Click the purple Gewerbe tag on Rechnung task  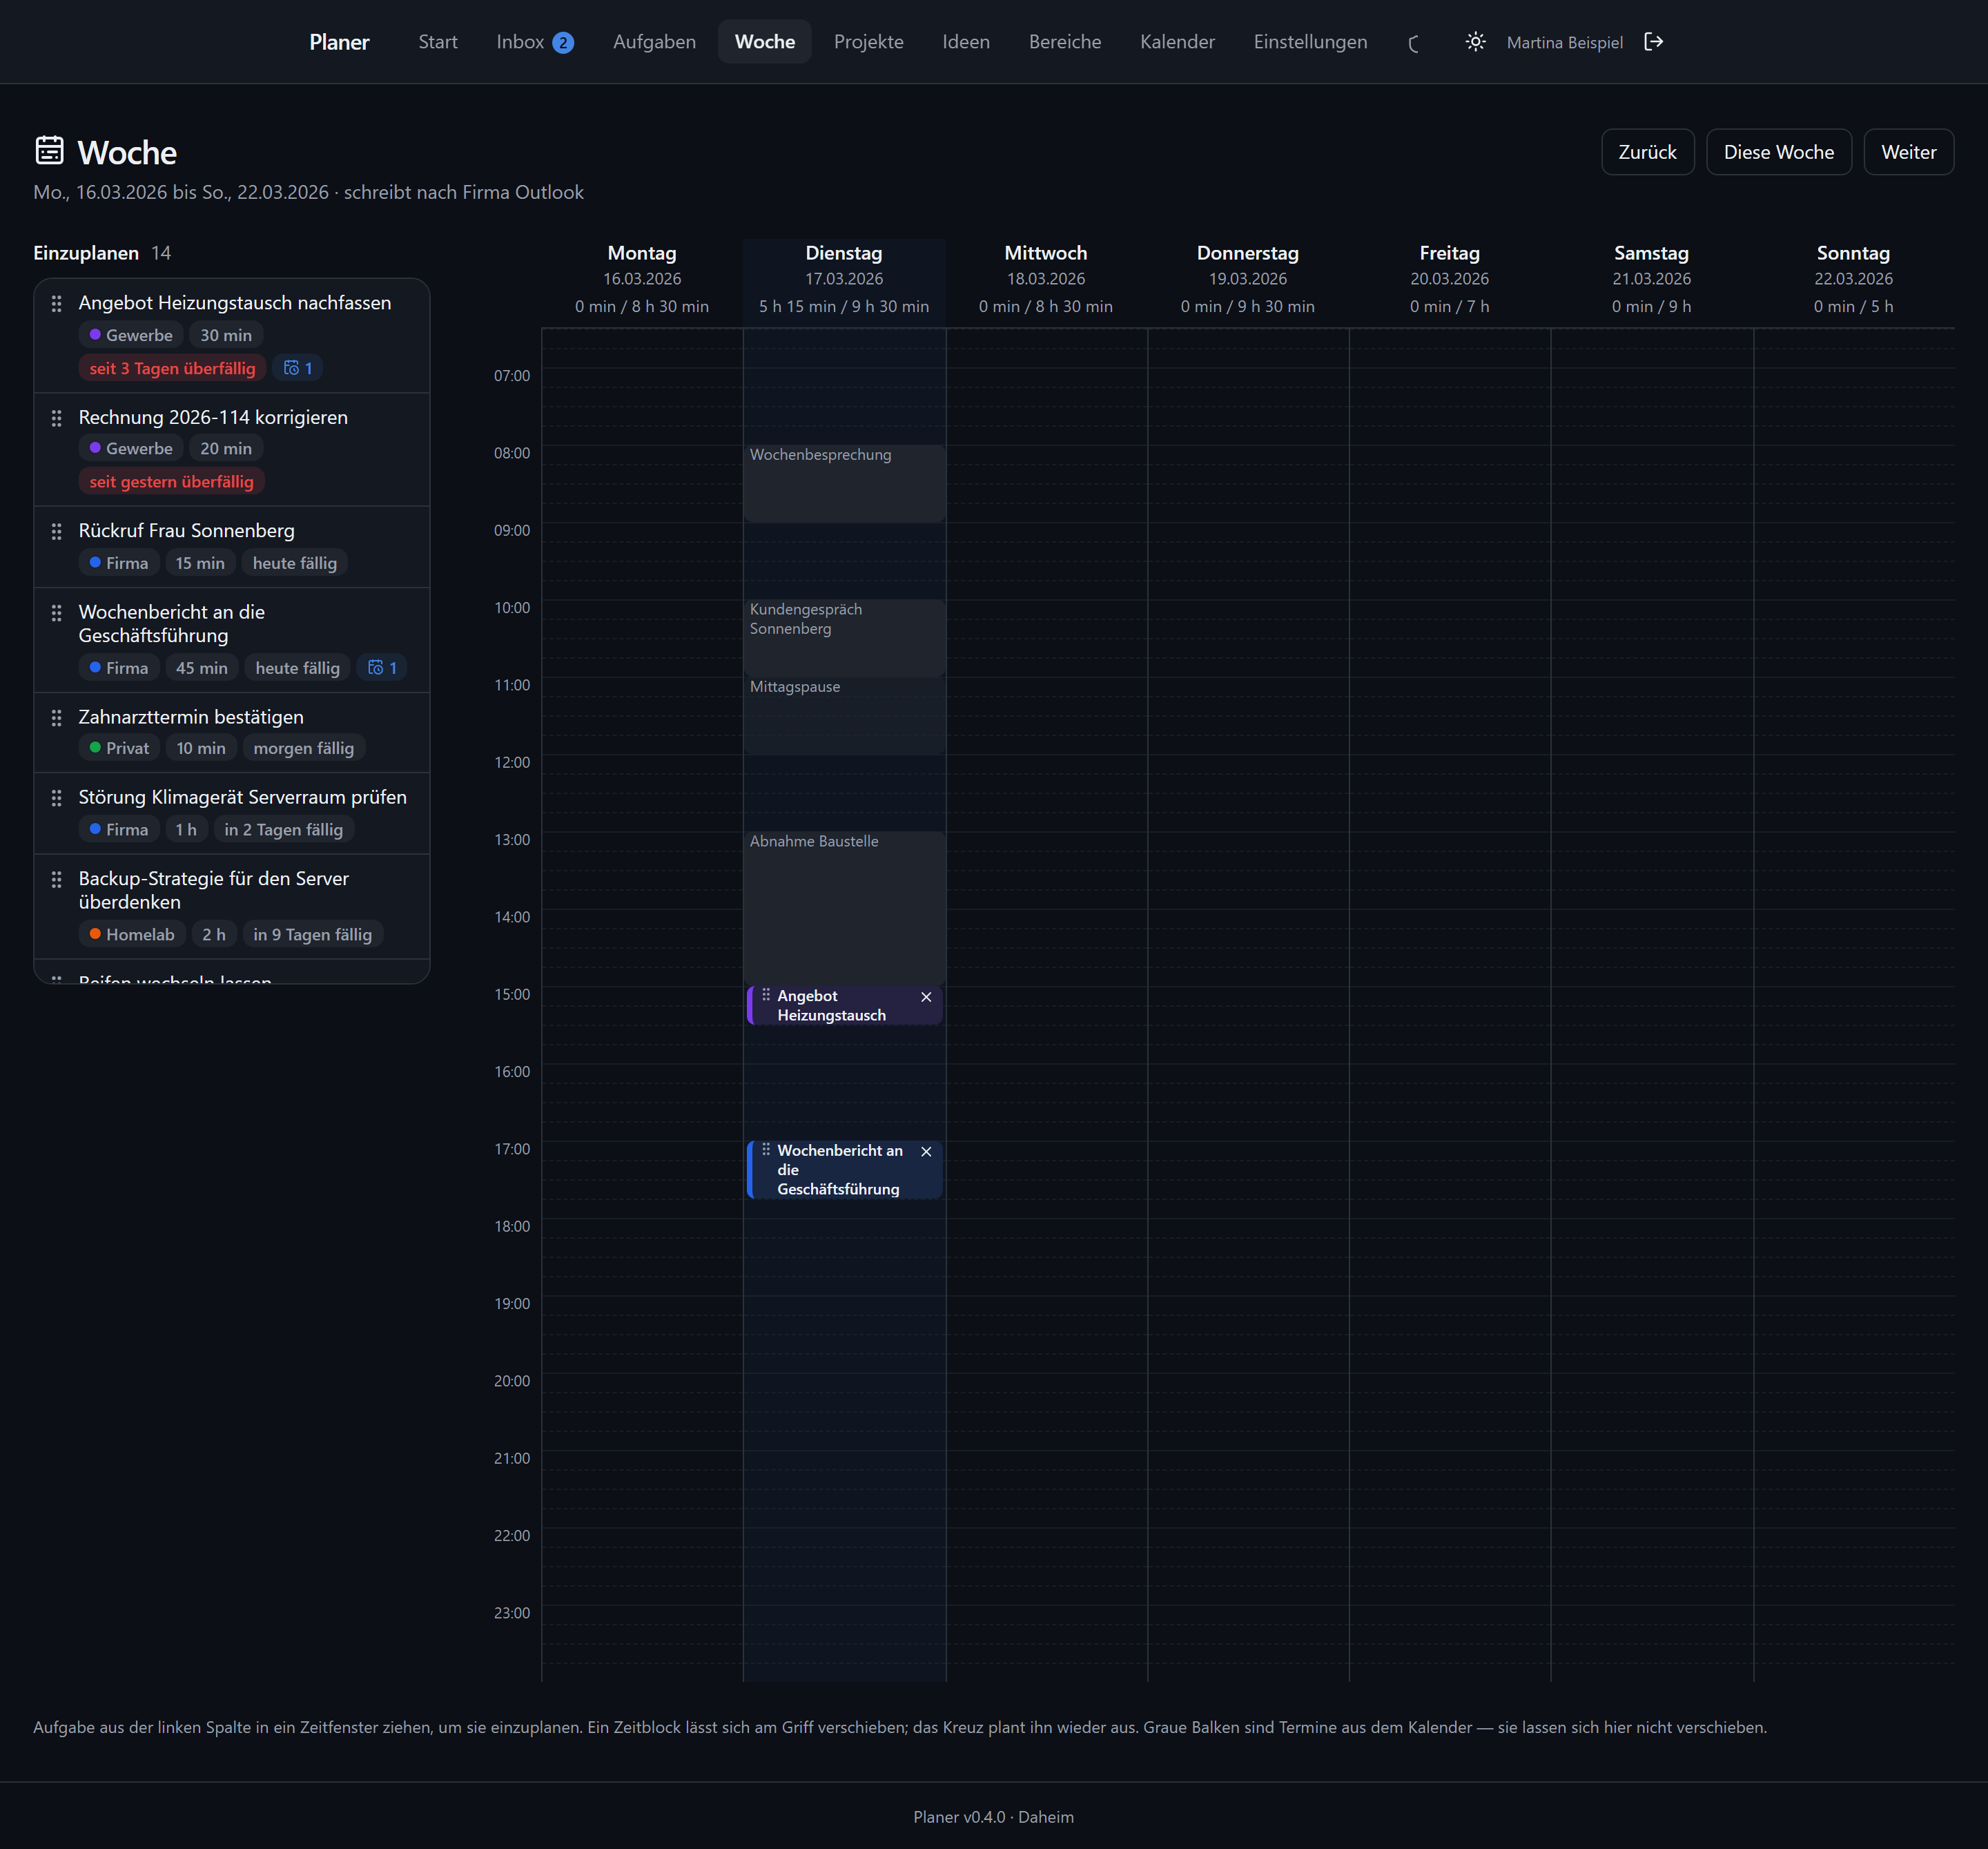[131, 449]
